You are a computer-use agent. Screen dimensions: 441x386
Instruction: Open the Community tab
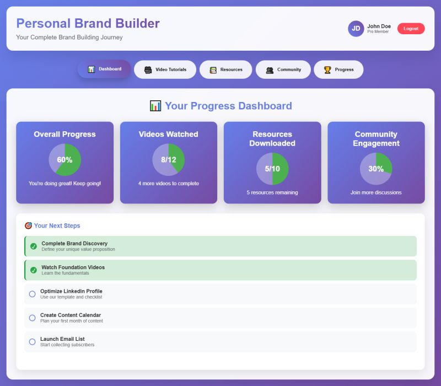coord(283,69)
